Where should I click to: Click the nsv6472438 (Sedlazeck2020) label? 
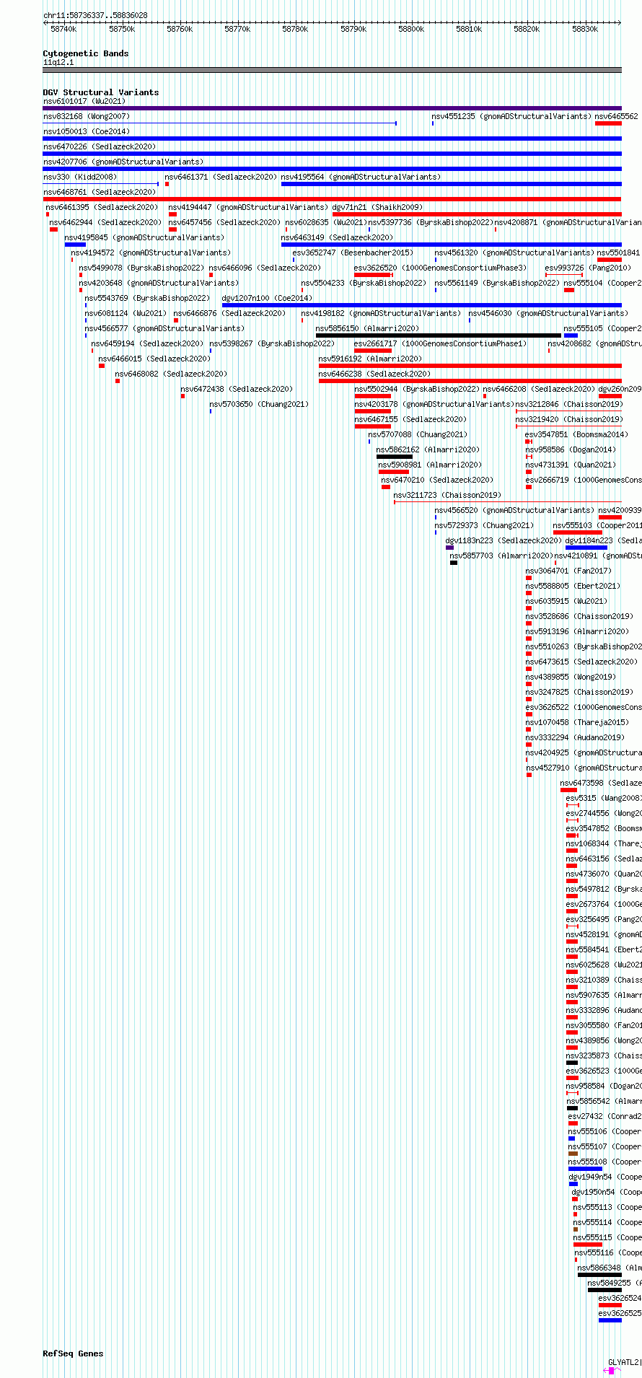pyautogui.click(x=237, y=389)
